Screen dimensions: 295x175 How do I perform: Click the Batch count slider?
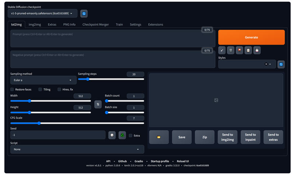pyautogui.click(x=125, y=101)
